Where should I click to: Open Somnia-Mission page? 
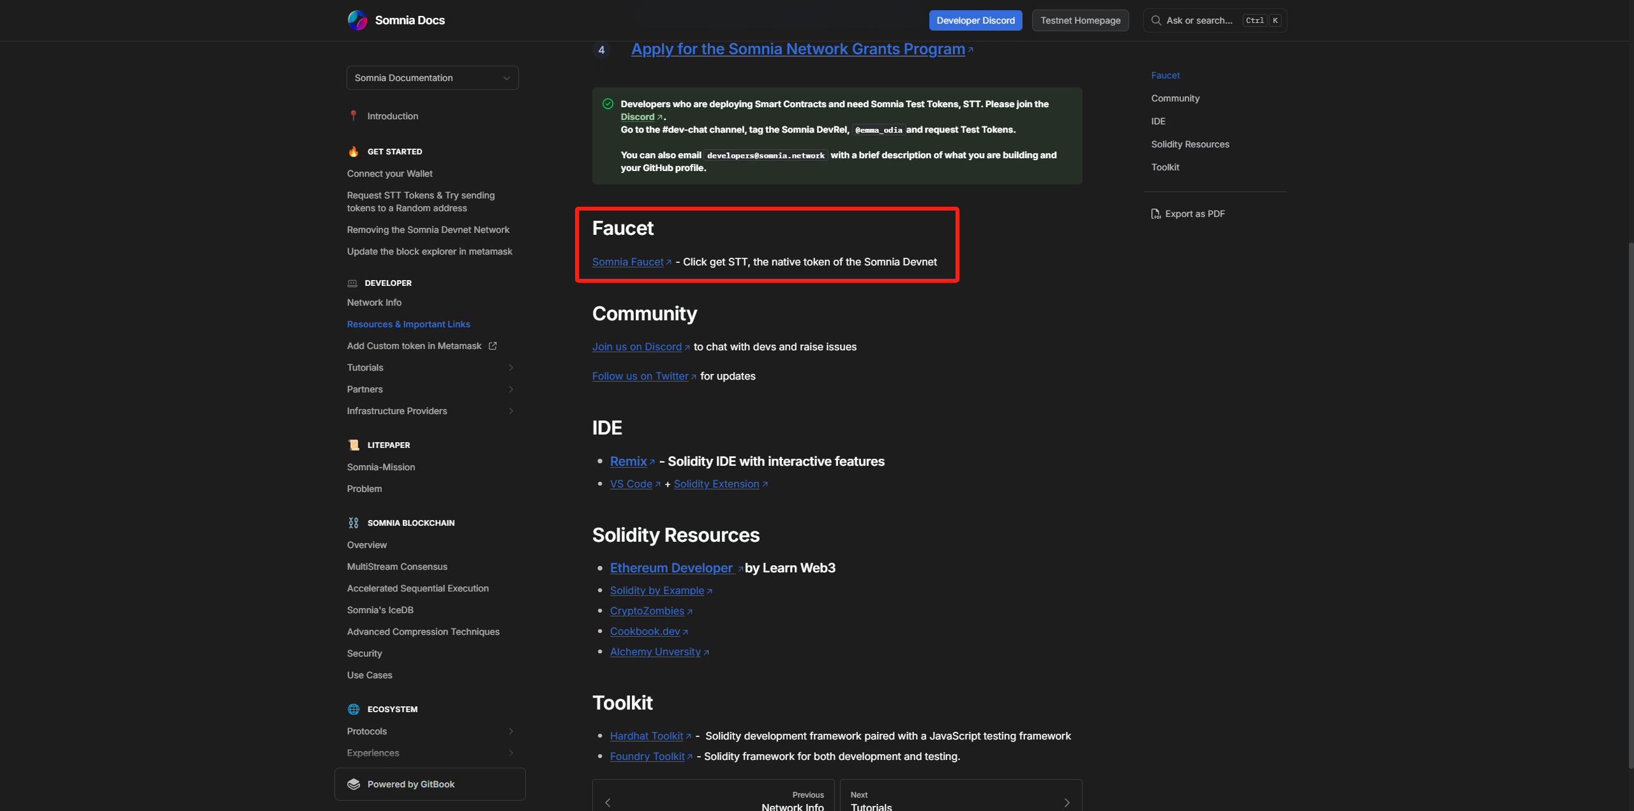point(381,467)
